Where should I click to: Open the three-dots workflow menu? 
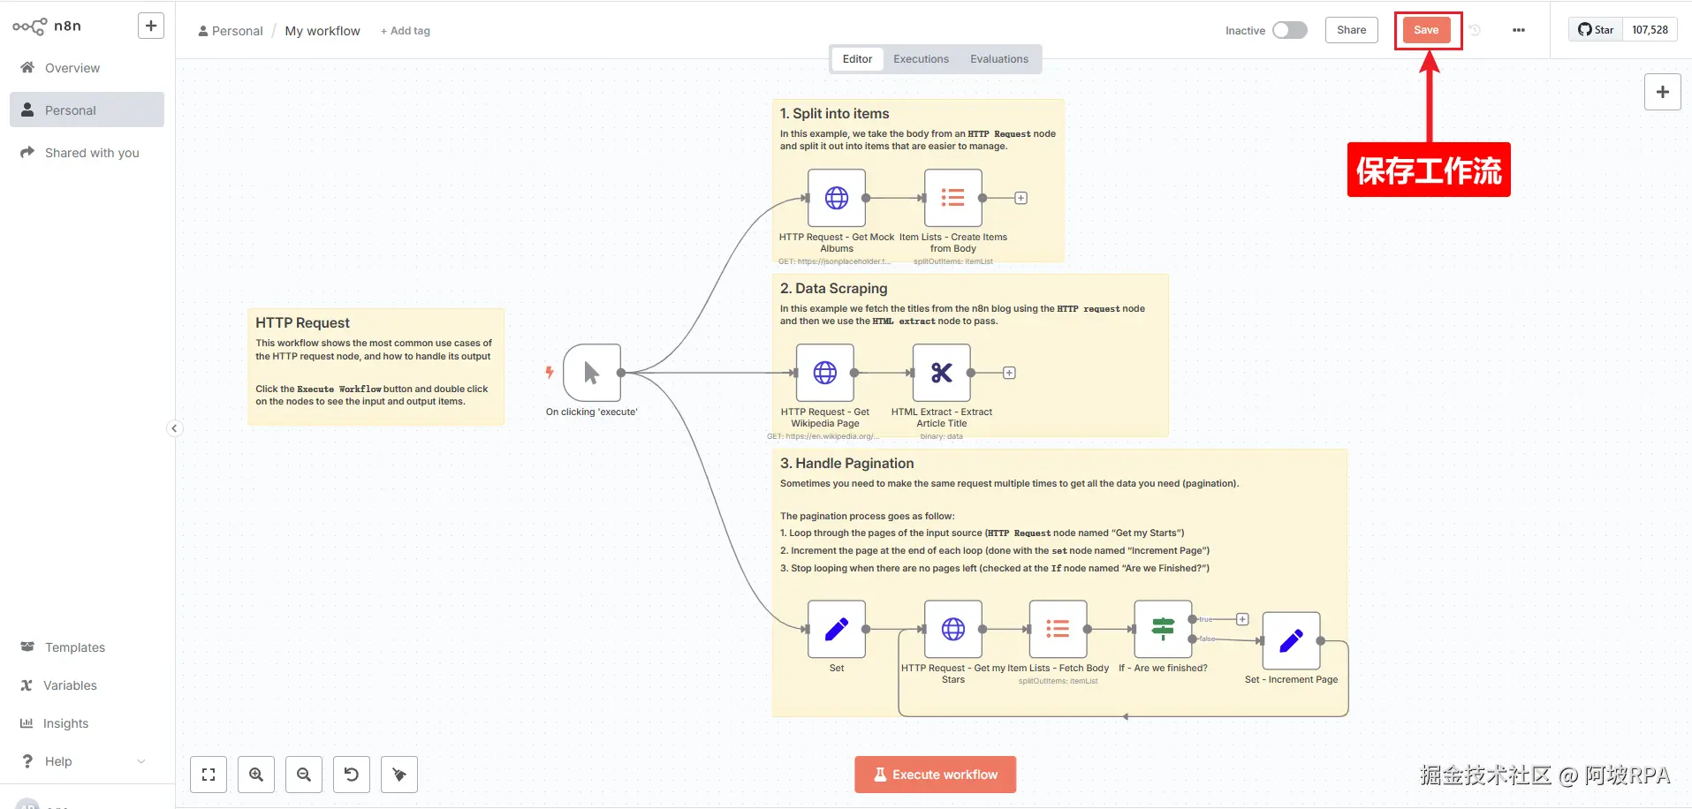point(1519,30)
